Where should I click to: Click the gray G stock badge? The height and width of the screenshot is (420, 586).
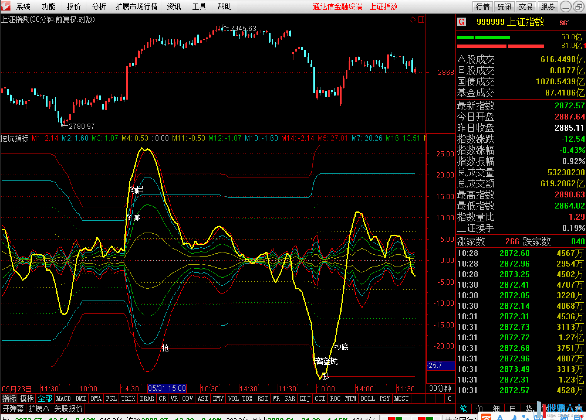pyautogui.click(x=462, y=22)
